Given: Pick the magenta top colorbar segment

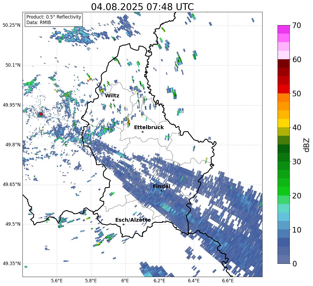Looking at the screenshot, I should tap(283, 29).
